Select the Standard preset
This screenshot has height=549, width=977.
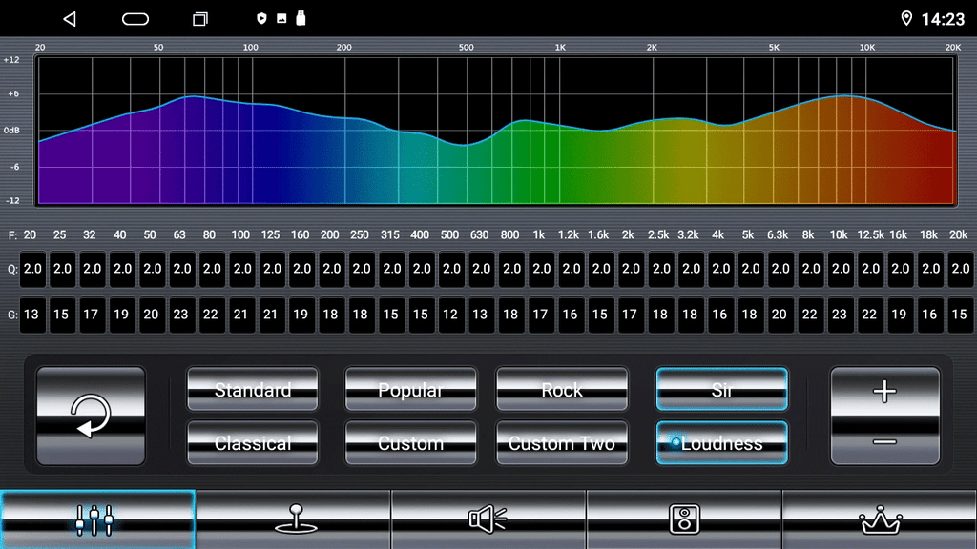point(252,390)
